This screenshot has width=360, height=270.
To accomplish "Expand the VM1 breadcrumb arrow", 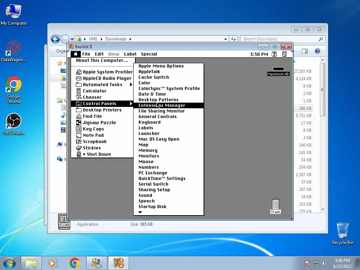I will coord(102,39).
